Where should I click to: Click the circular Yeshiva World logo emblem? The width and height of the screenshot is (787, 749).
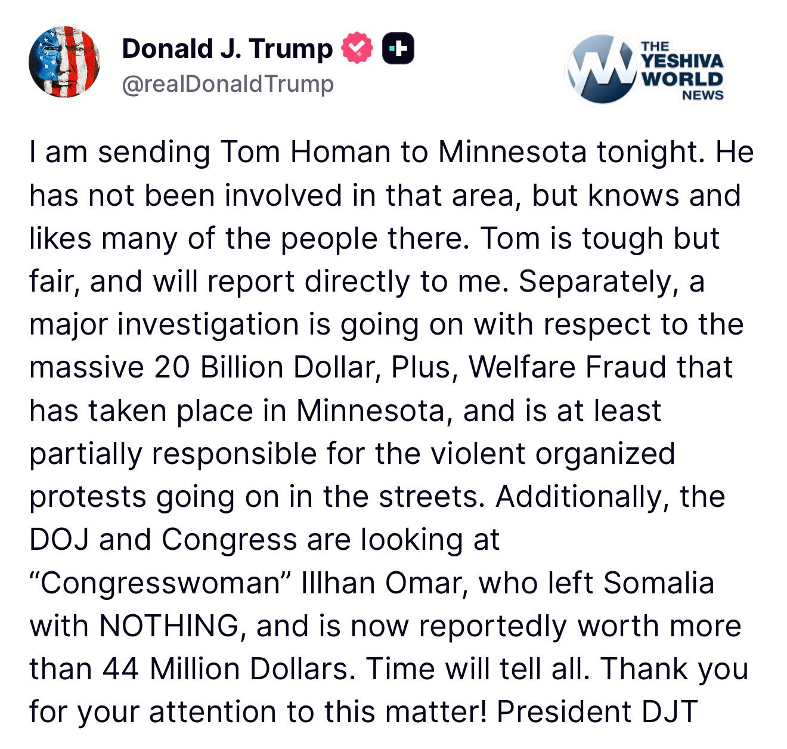(602, 69)
